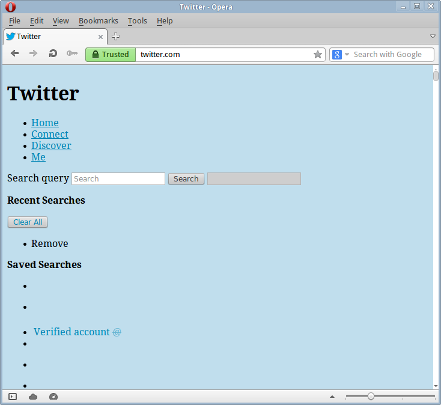Click the Twitter bird favicon on tab

click(11, 36)
